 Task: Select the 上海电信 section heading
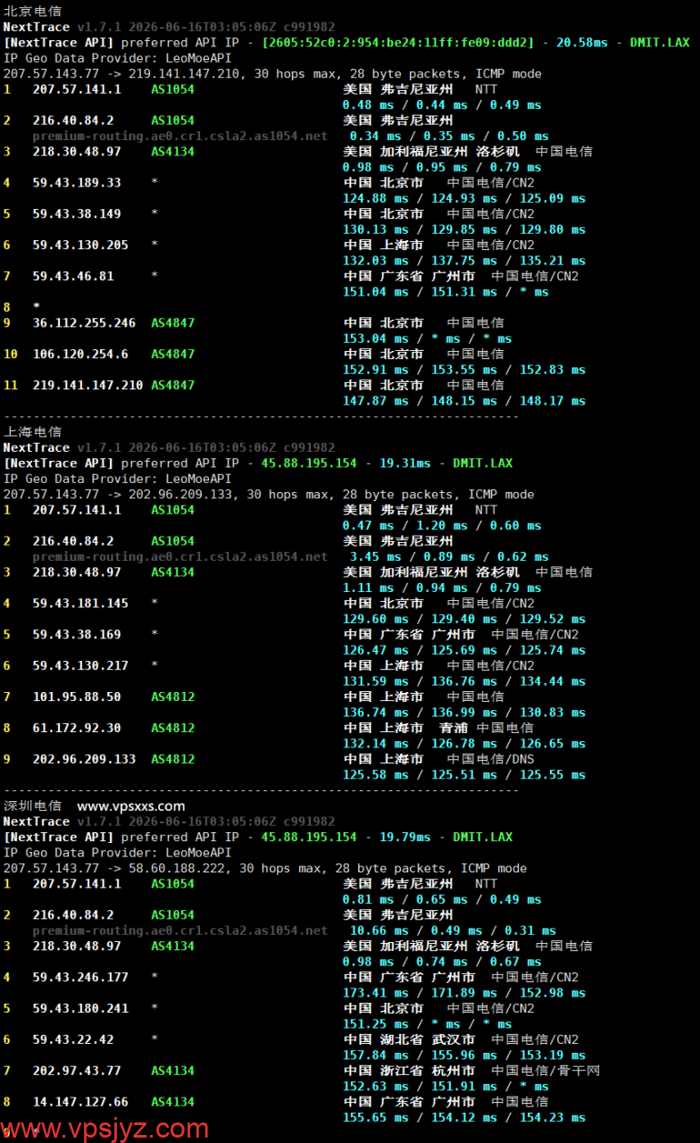pos(33,432)
